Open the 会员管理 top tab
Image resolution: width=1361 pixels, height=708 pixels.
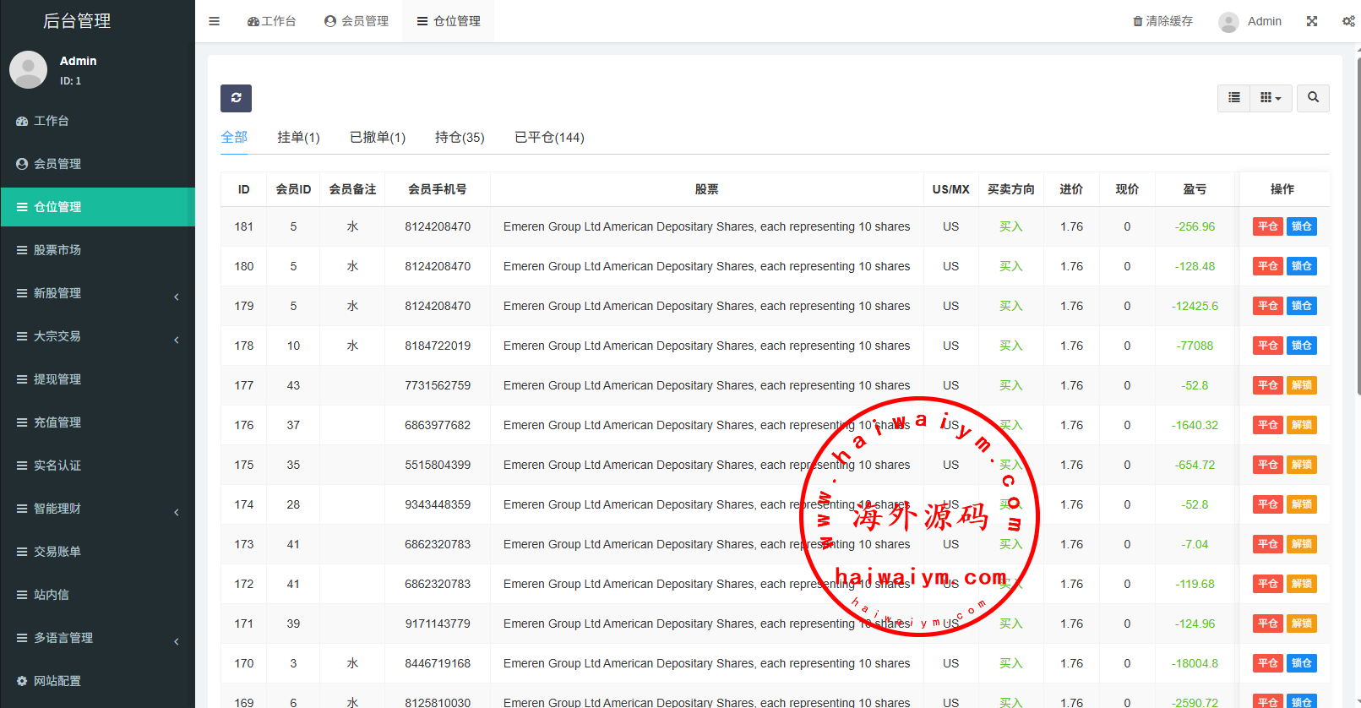[357, 21]
